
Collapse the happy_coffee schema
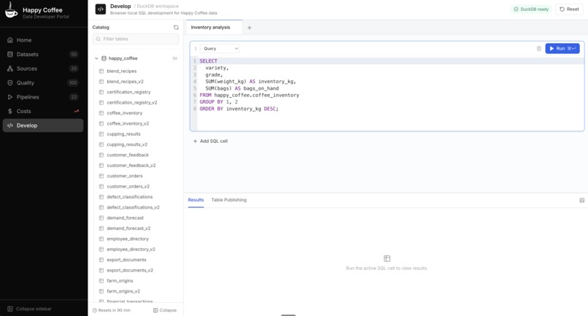pyautogui.click(x=96, y=58)
